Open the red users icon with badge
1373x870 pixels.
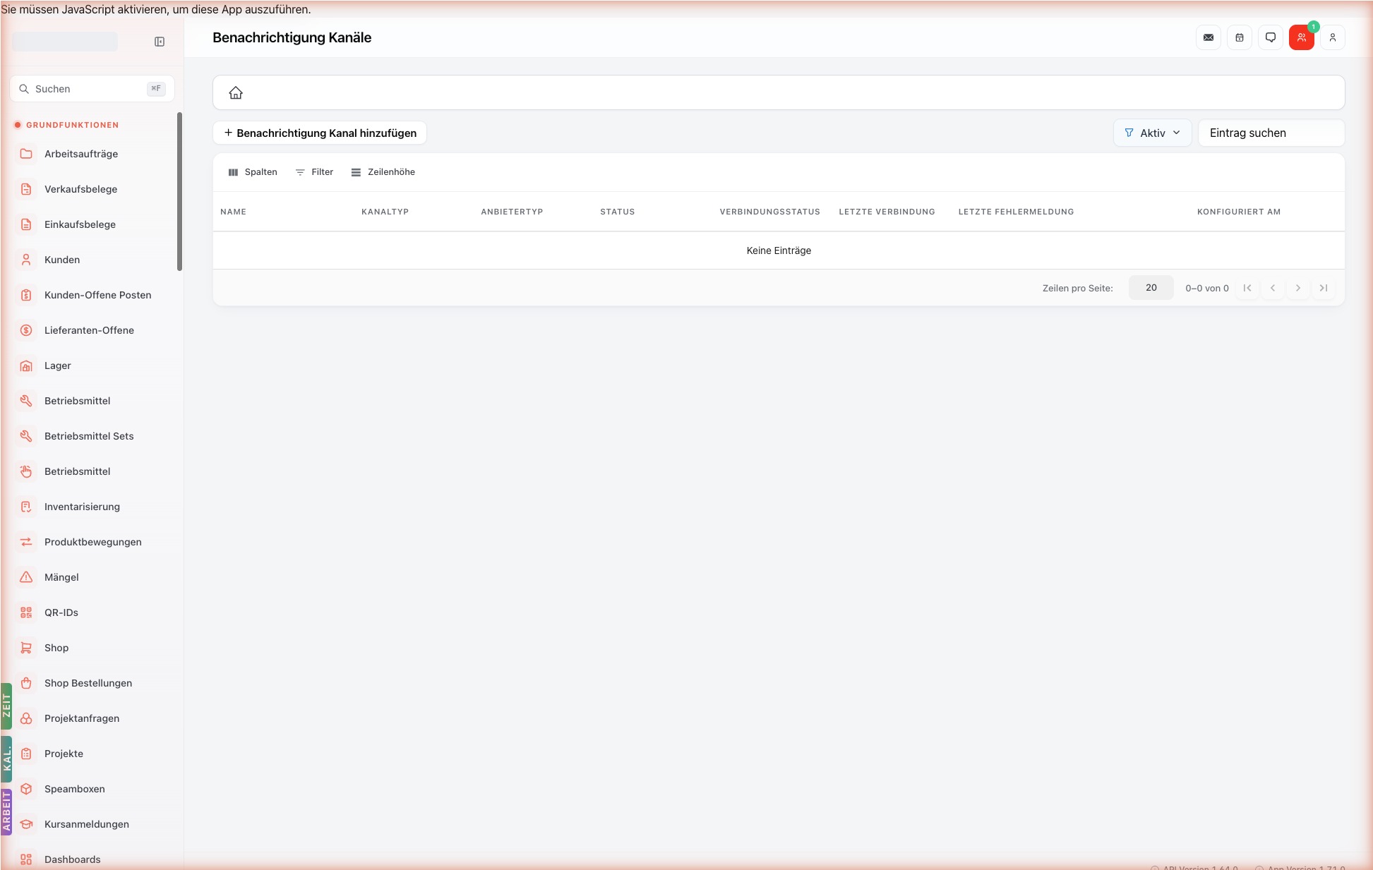[1302, 37]
